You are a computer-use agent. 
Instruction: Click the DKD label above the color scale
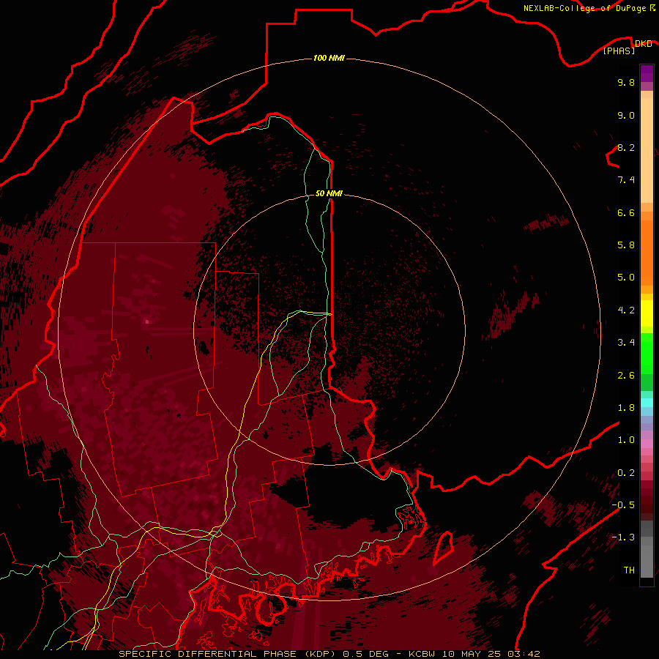[644, 43]
